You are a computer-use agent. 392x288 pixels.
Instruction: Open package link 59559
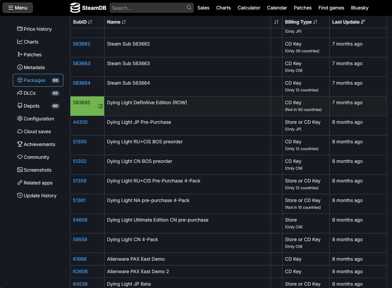[80, 239]
